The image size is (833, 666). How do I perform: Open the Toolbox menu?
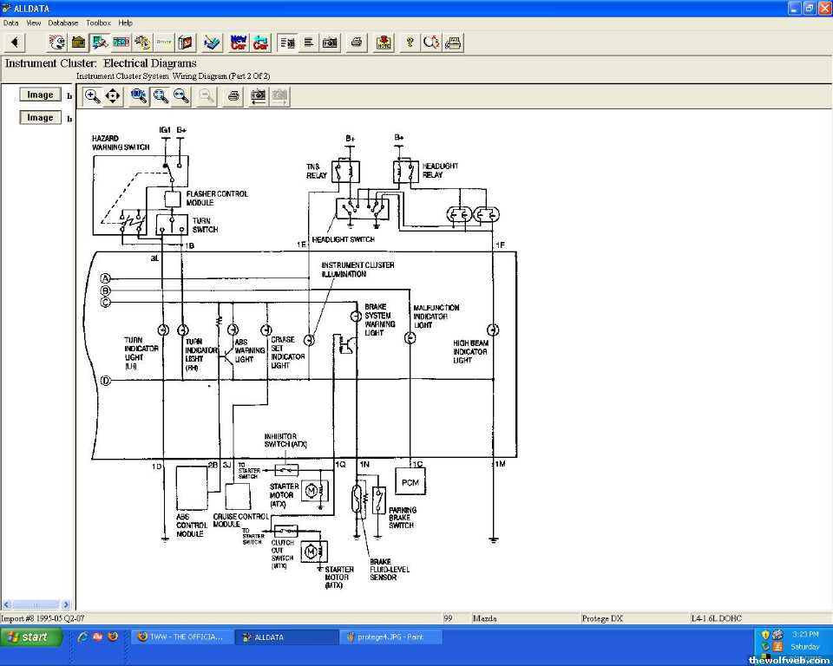pyautogui.click(x=98, y=23)
